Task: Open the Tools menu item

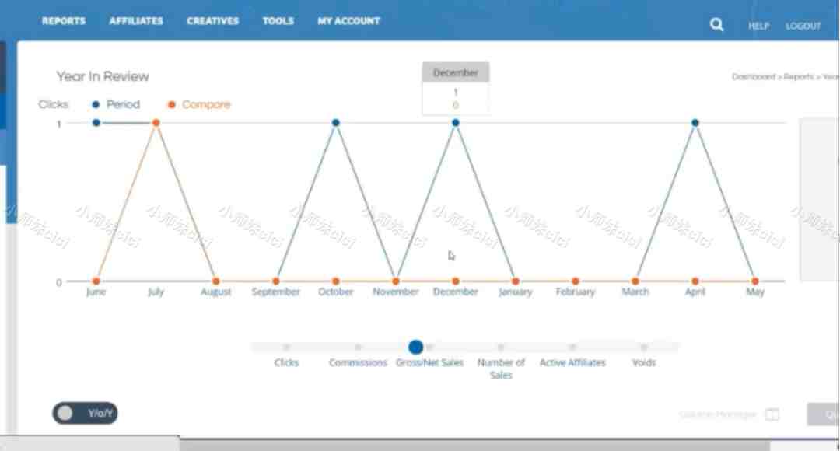Action: tap(278, 21)
